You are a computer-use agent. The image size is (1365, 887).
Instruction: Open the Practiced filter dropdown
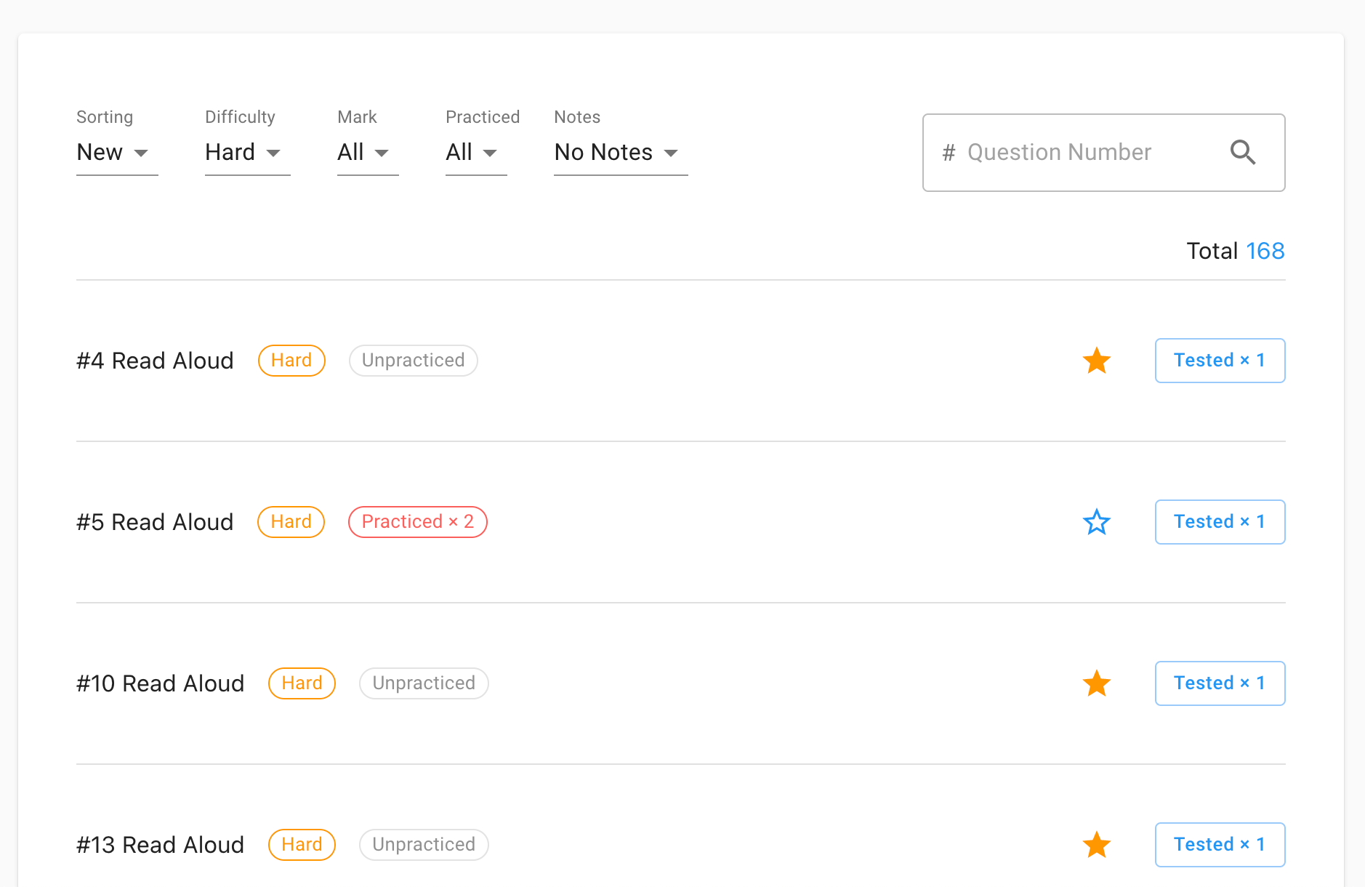pyautogui.click(x=475, y=153)
